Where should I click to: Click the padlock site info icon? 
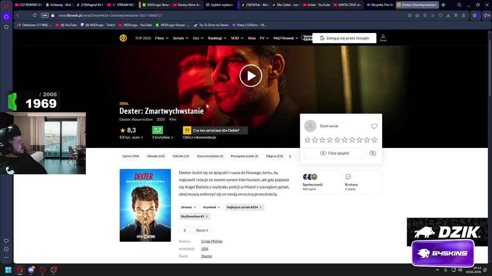tap(53, 15)
